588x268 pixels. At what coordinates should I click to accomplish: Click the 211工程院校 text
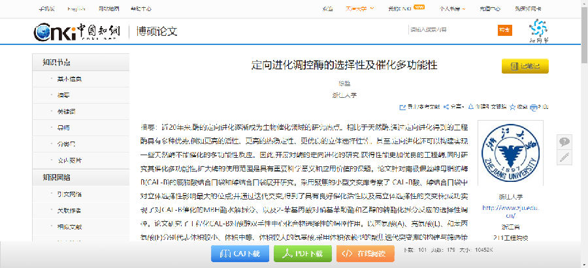pyautogui.click(x=510, y=238)
